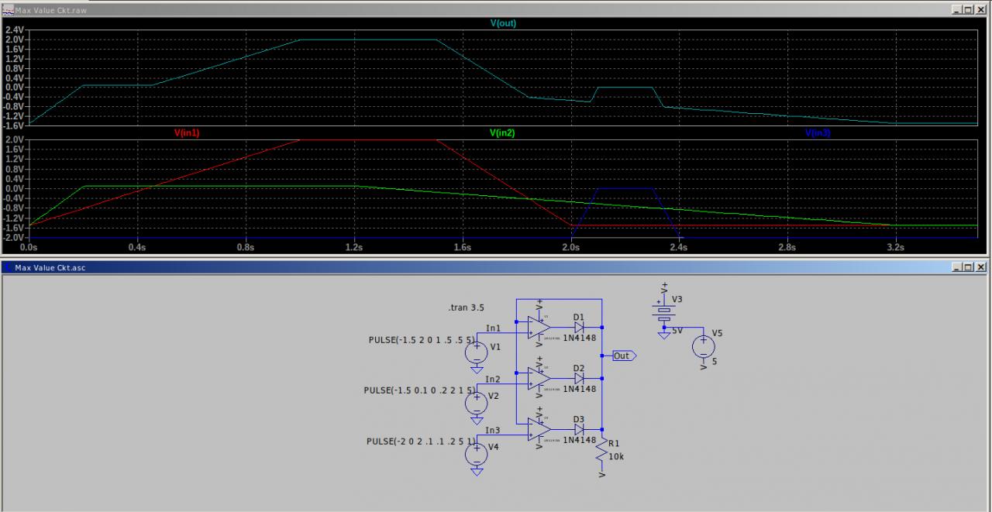The height and width of the screenshot is (512, 992).
Task: Click the 1N4148 value under D1
Action: (x=580, y=338)
